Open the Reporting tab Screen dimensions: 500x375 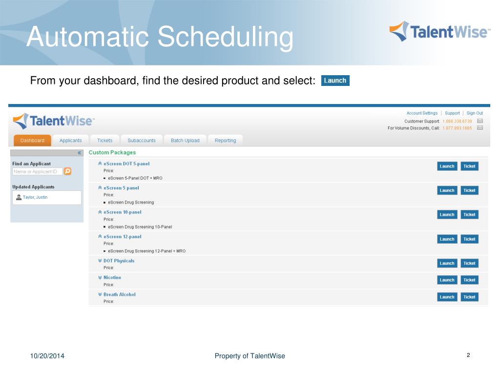(225, 140)
